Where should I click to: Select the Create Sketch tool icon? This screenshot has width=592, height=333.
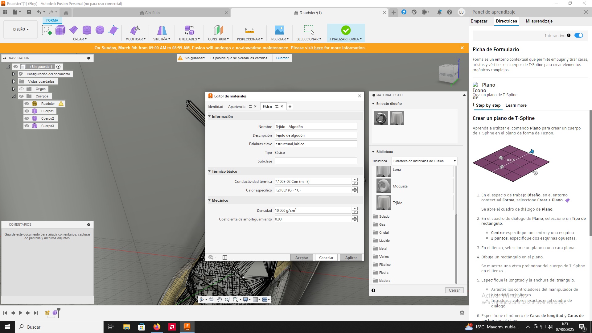pyautogui.click(x=47, y=30)
